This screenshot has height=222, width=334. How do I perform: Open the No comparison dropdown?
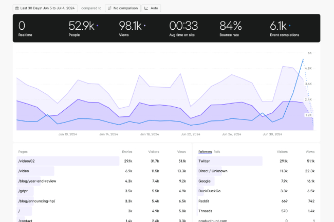pyautogui.click(x=123, y=8)
